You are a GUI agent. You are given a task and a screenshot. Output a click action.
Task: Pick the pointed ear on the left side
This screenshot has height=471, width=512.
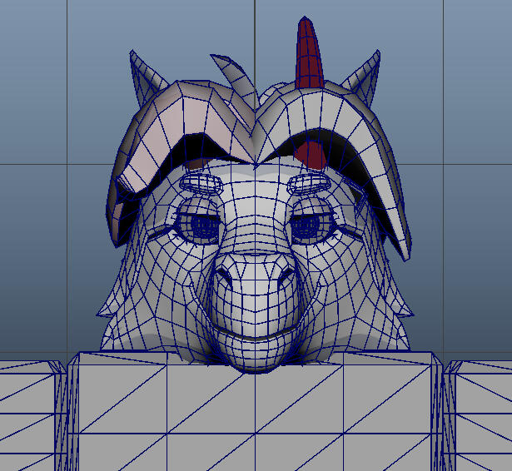click(146, 77)
